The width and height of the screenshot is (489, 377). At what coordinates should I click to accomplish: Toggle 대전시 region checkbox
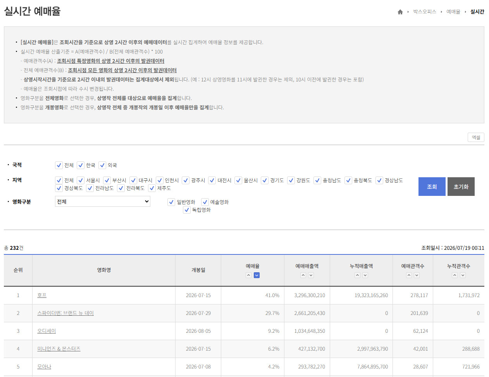click(212, 180)
